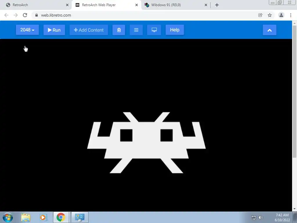297x223 pixels.
Task: Click the trash cleanup storage icon
Action: 119,30
